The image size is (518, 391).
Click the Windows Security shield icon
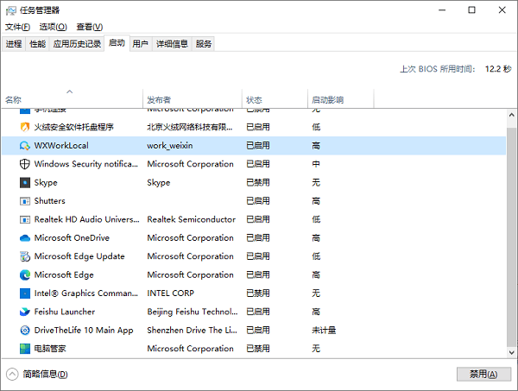click(x=25, y=164)
